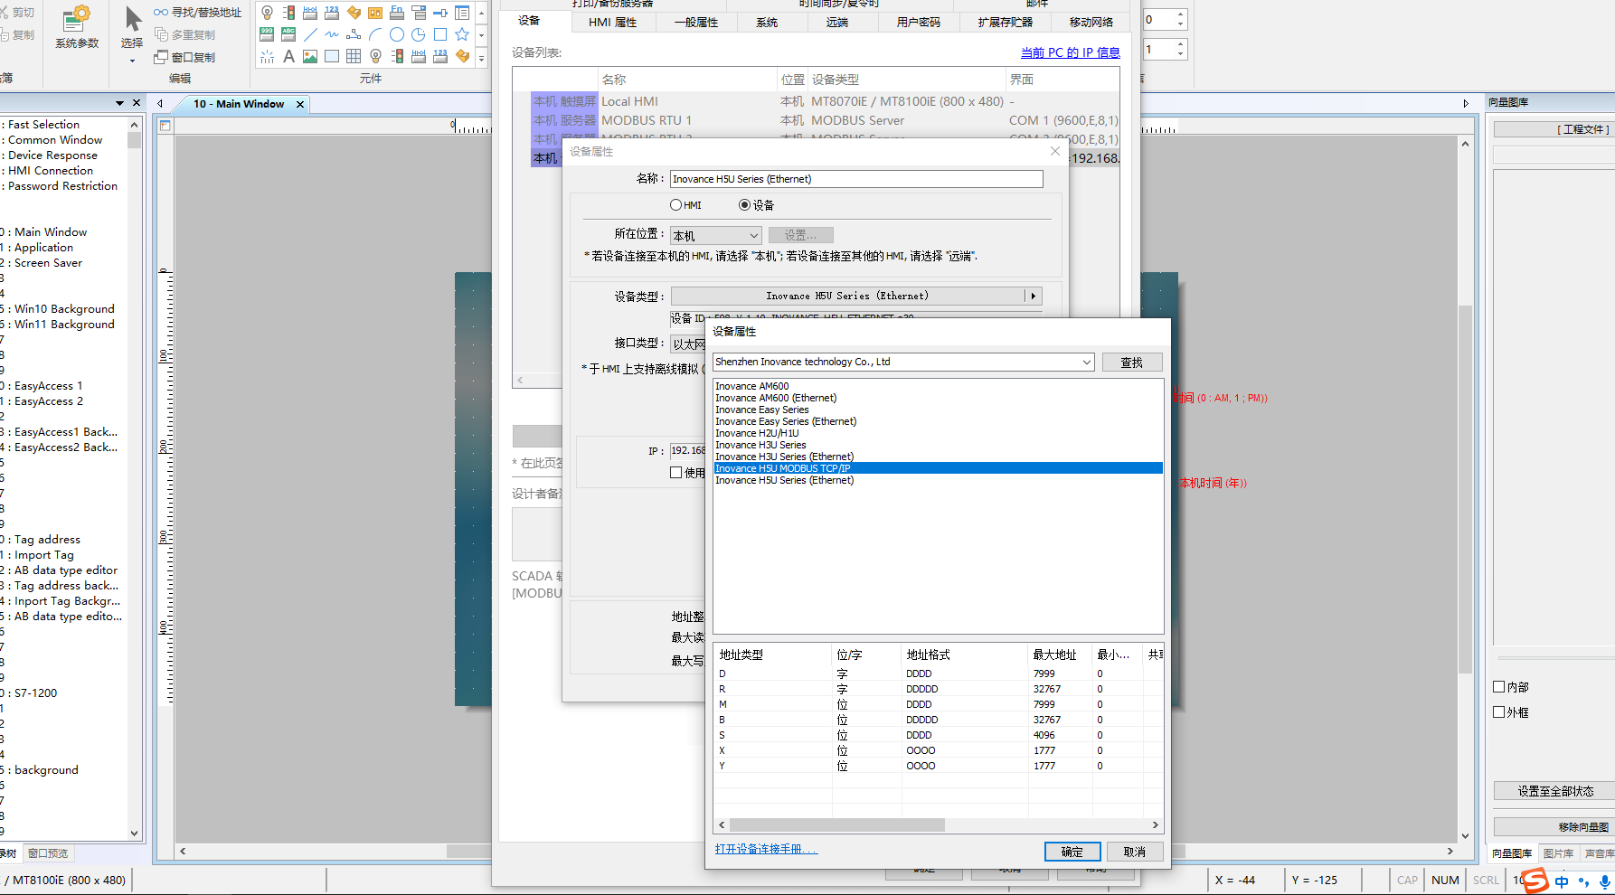Click the 名称 device name input field
The image size is (1615, 895).
click(856, 179)
